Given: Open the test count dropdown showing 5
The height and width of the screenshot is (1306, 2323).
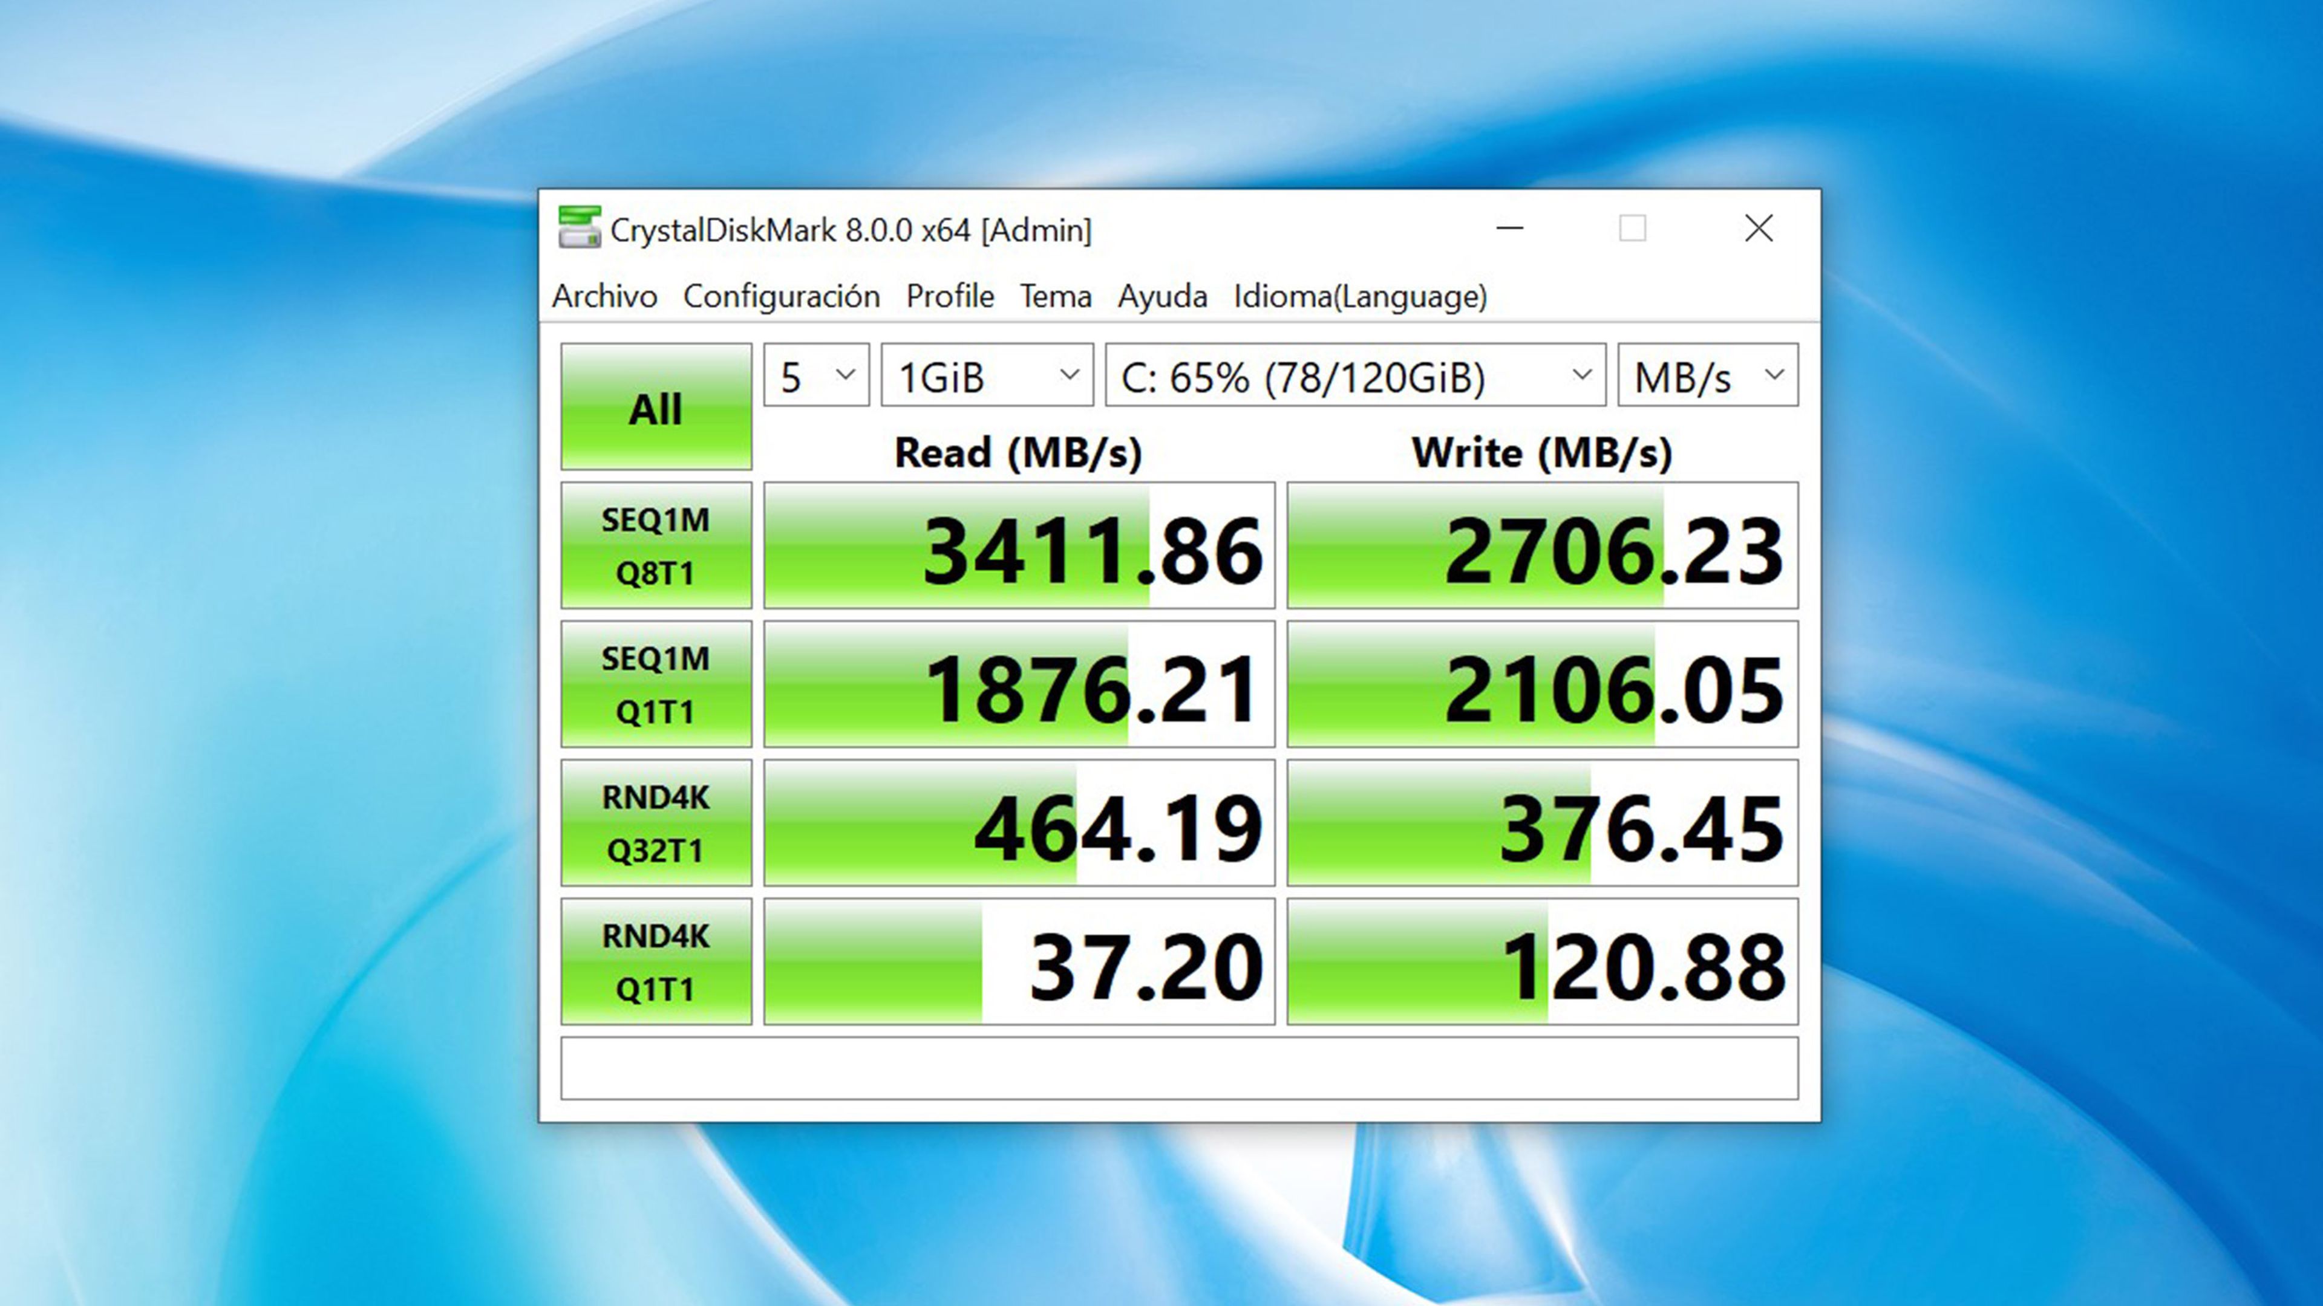Looking at the screenshot, I should (816, 375).
